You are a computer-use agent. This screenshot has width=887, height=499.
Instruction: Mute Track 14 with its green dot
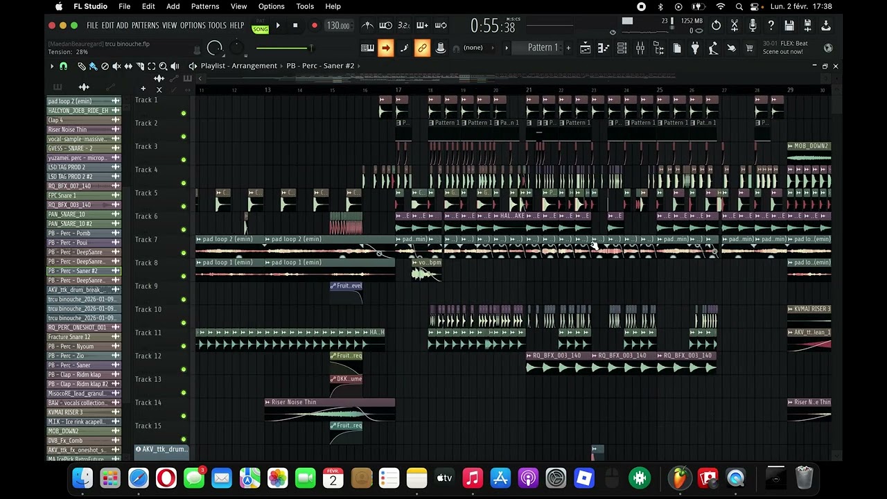pyautogui.click(x=184, y=416)
